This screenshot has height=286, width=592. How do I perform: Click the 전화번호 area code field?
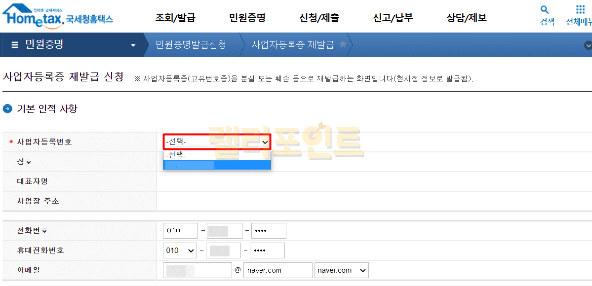coord(180,231)
